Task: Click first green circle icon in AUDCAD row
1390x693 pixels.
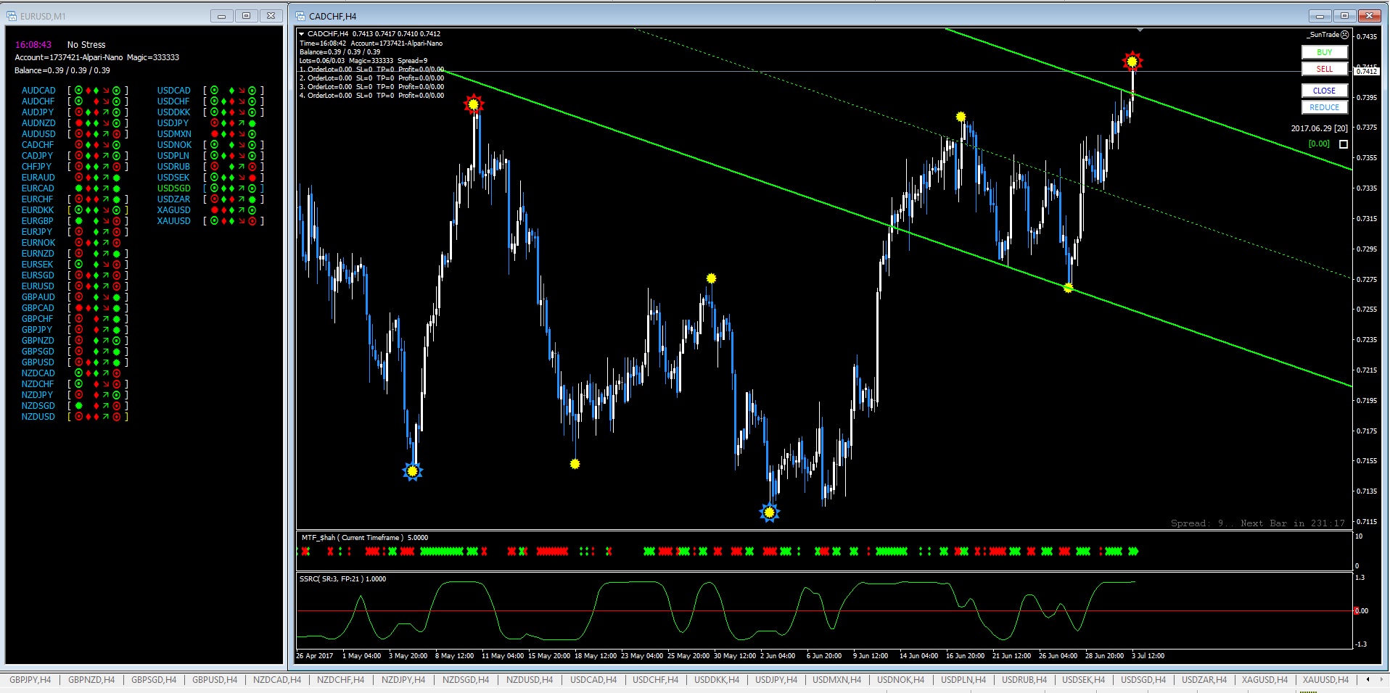Action: [78, 91]
